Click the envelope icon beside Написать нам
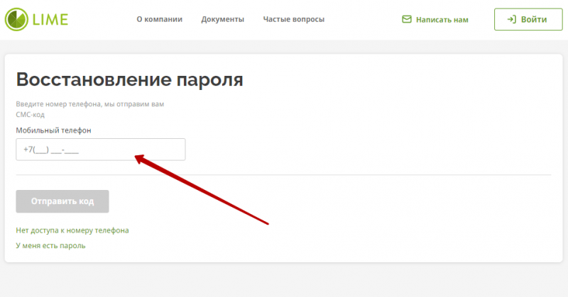This screenshot has width=568, height=297. pos(407,20)
